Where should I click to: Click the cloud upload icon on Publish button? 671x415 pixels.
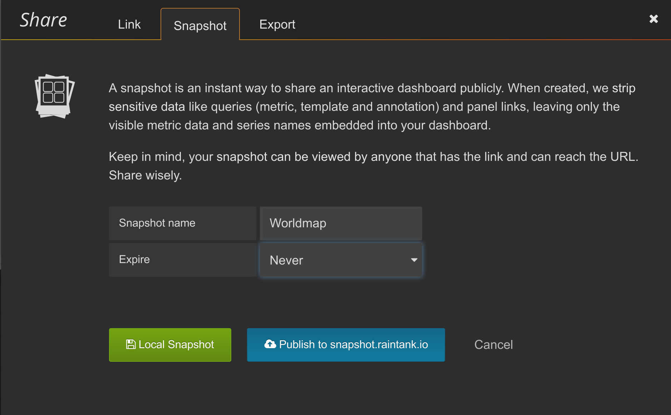click(270, 344)
